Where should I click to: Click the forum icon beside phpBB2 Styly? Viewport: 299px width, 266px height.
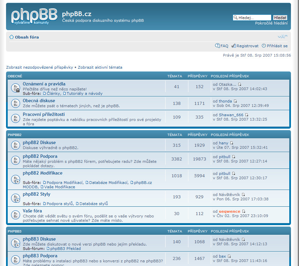click(16, 198)
